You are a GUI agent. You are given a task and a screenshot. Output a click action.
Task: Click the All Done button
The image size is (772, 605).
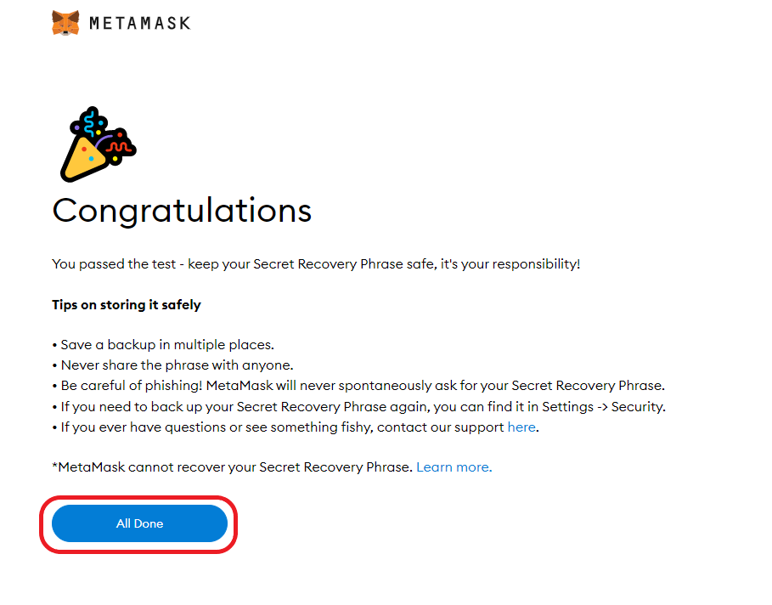pos(140,523)
